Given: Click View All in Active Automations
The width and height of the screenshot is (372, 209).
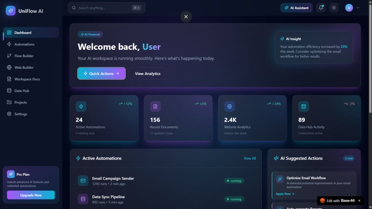Looking at the screenshot, I should (250, 158).
